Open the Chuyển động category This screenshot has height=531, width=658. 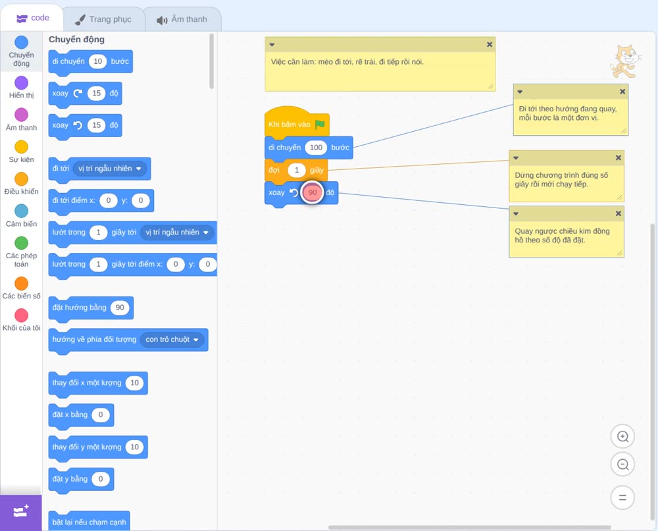pos(21,51)
